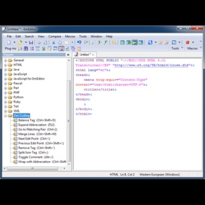Click the Save floppy disk icon
205x205 pixels.
31,43
